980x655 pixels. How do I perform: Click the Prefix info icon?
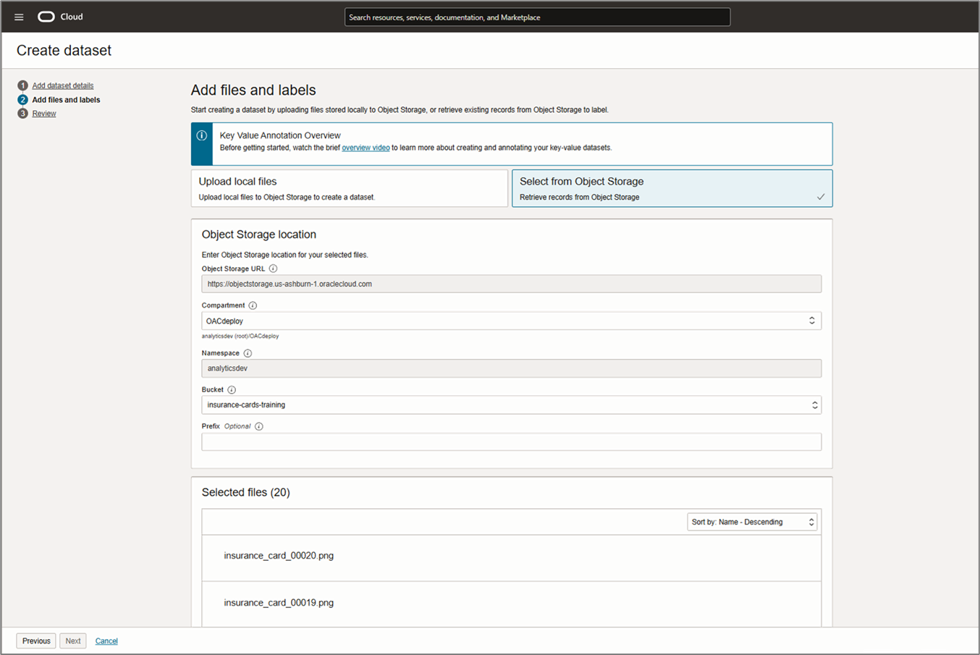[260, 426]
